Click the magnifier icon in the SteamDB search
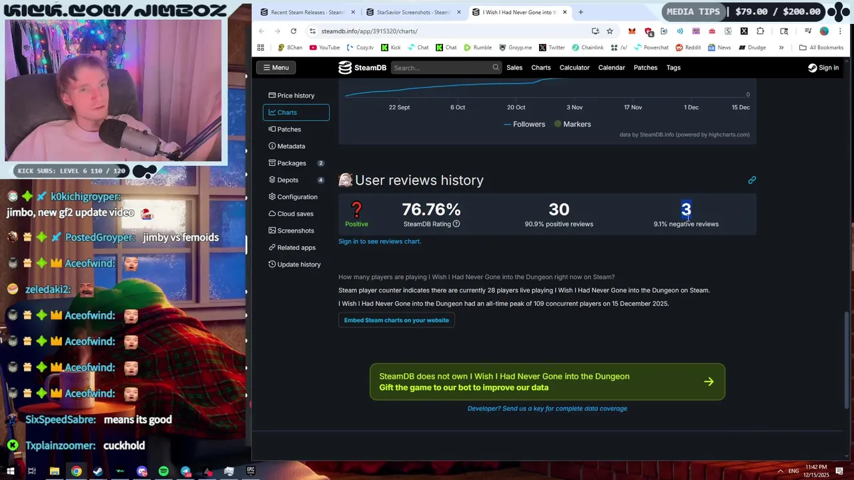The width and height of the screenshot is (854, 480). [496, 67]
